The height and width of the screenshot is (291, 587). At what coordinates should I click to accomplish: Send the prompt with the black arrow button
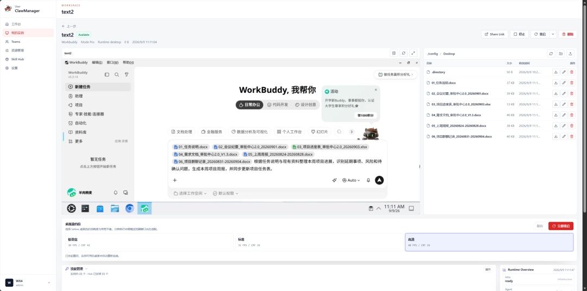379,180
